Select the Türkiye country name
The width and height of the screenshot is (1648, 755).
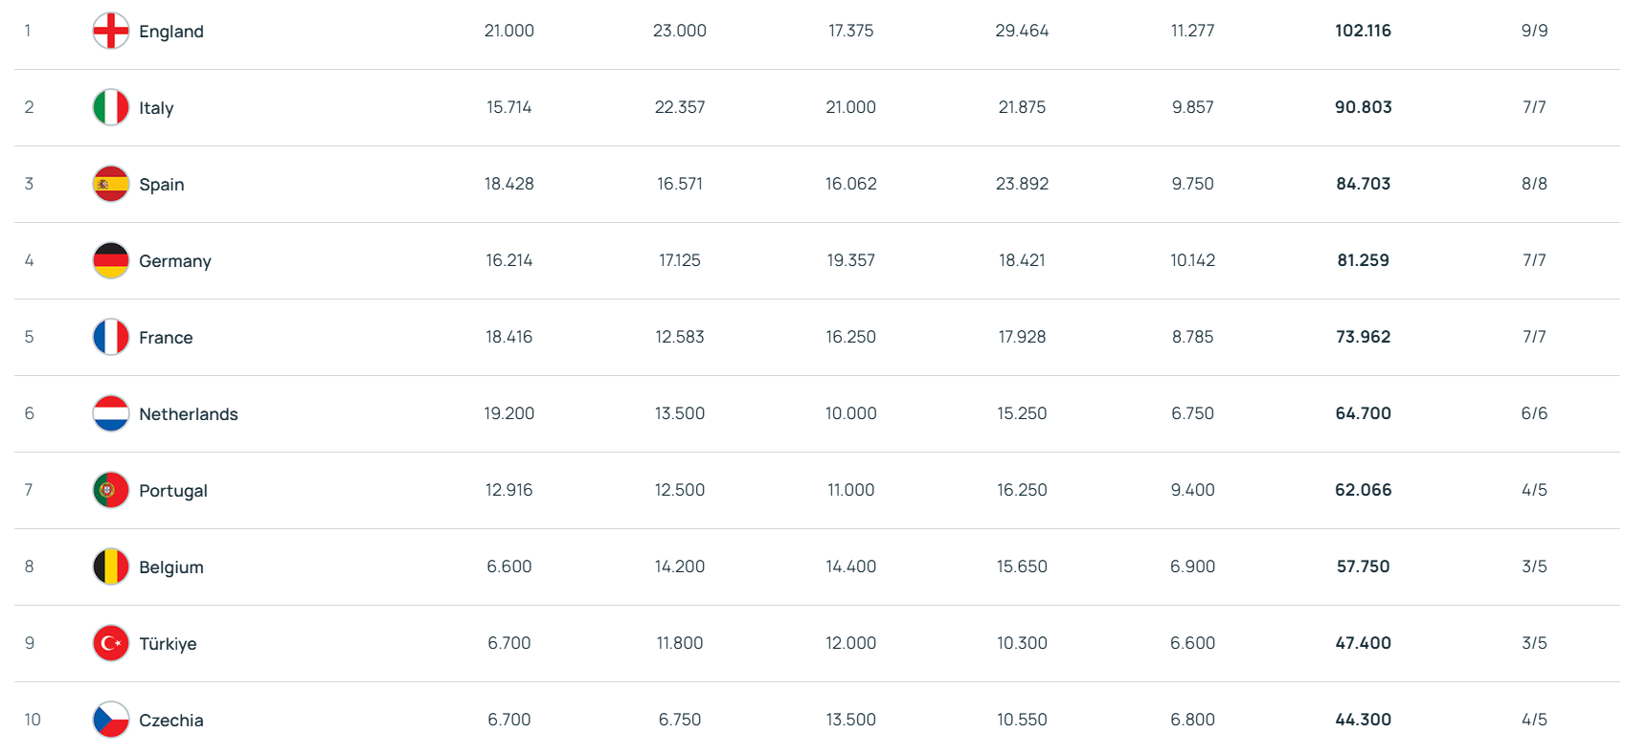pos(168,644)
